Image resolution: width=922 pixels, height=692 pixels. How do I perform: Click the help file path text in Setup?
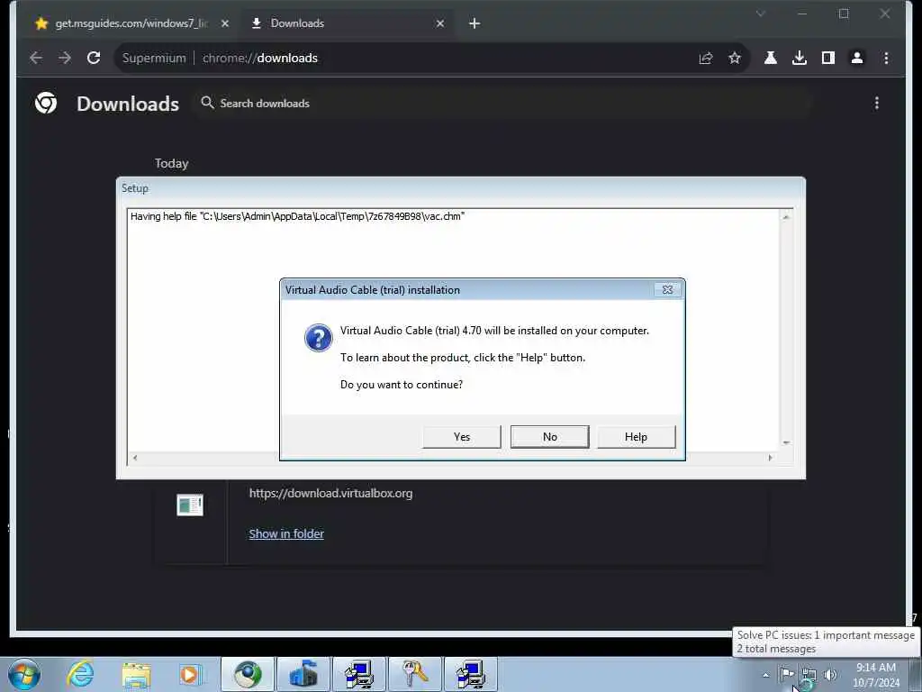click(x=297, y=216)
